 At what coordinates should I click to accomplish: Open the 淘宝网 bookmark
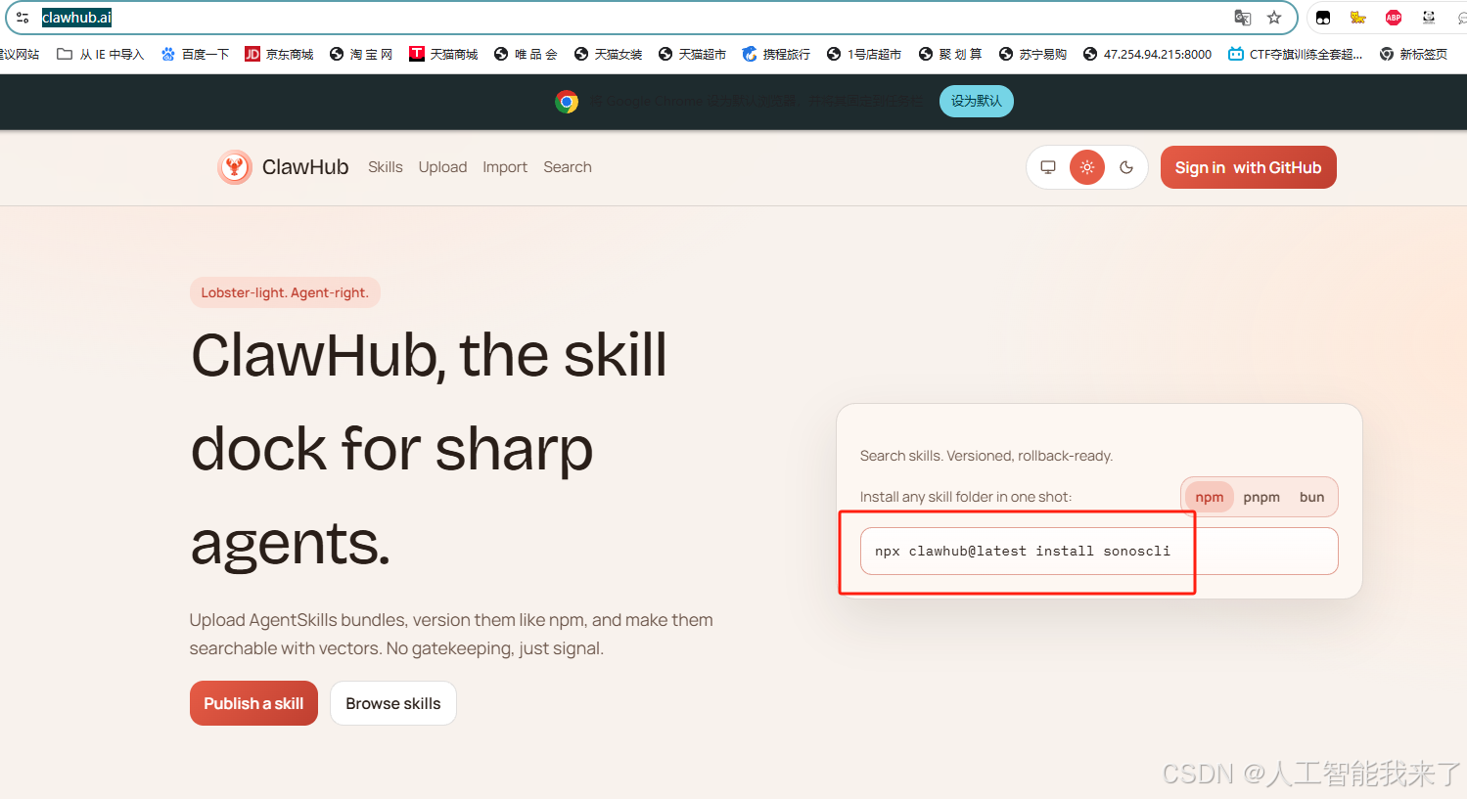pos(361,54)
